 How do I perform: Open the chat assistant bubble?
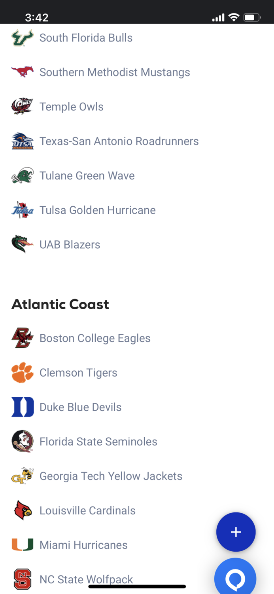tap(235, 579)
